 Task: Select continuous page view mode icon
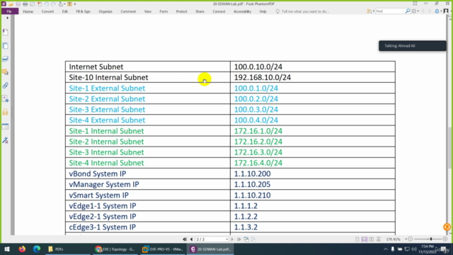click(365, 239)
